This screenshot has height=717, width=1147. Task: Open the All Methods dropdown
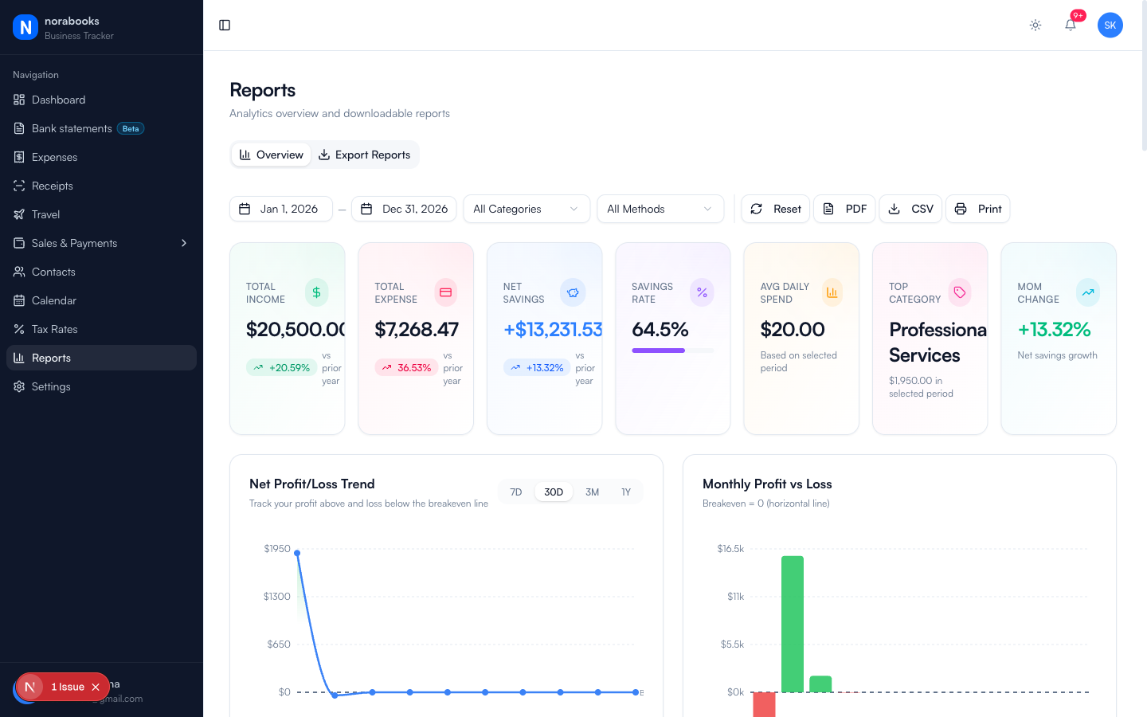[x=660, y=208]
